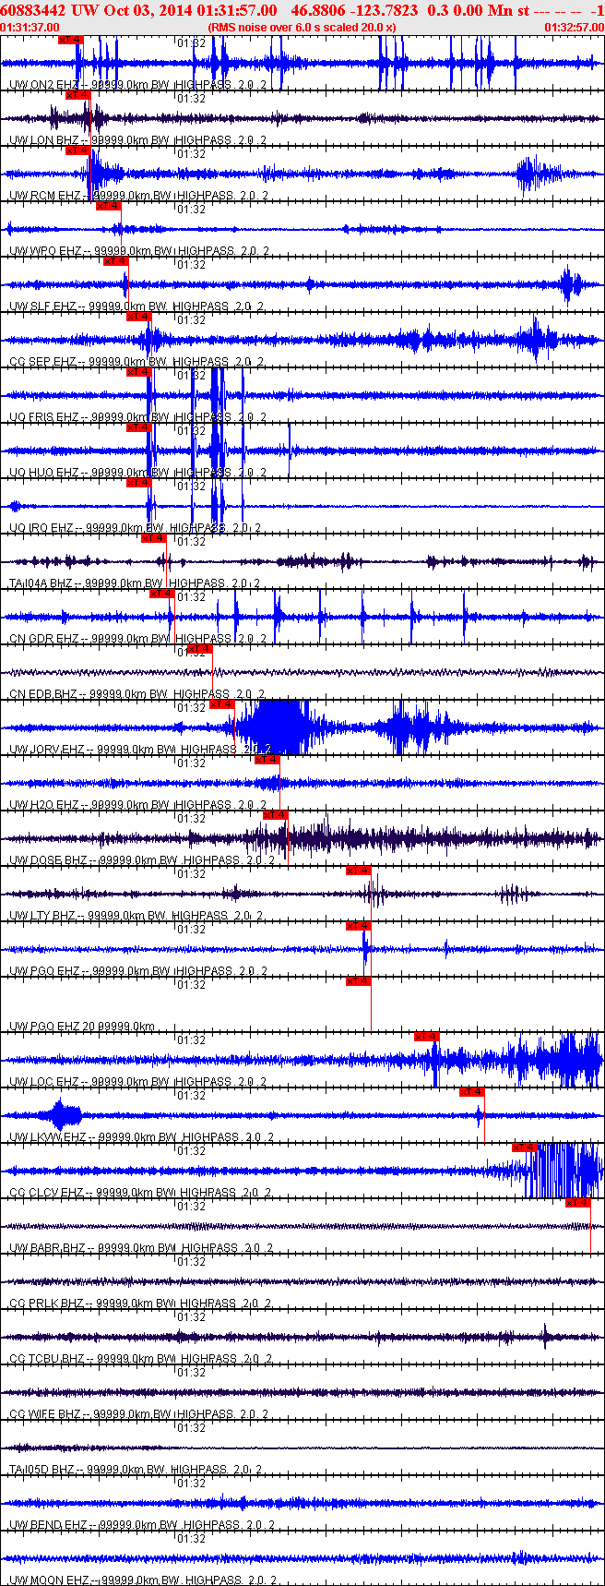Viewport: 605px width, 1586px height.
Task: Click the CN EDB BHZ station label
Action: pos(136,694)
